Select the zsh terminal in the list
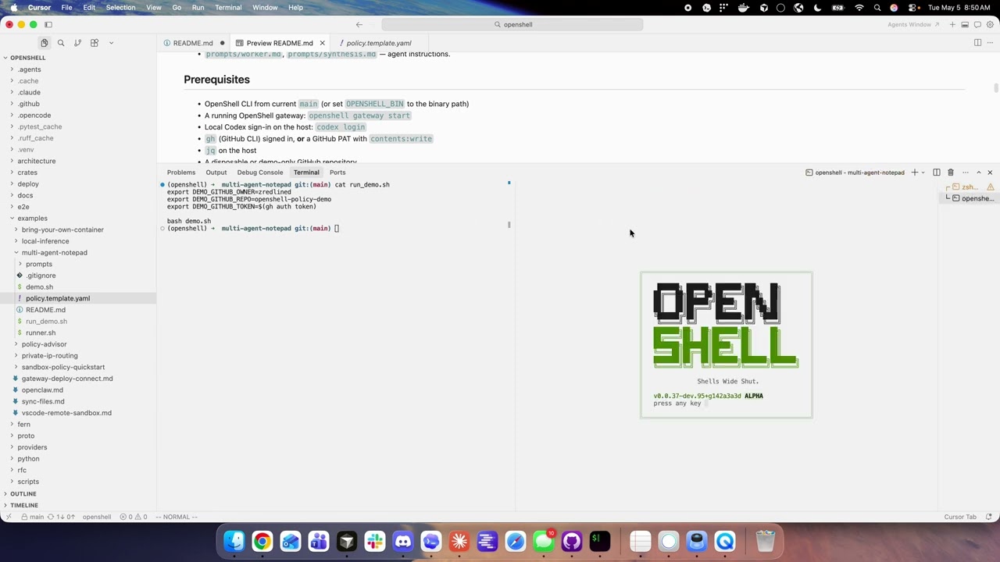Image resolution: width=1000 pixels, height=562 pixels. click(x=969, y=187)
